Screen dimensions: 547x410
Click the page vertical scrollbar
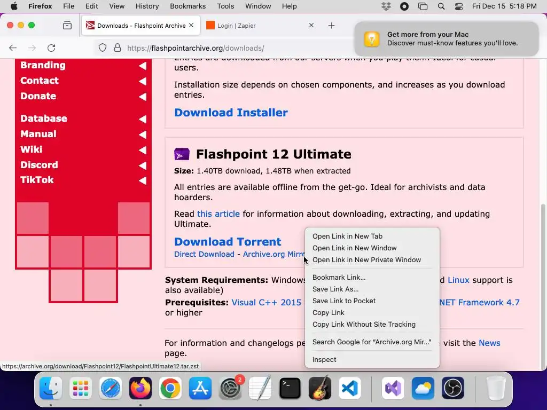tap(543, 286)
